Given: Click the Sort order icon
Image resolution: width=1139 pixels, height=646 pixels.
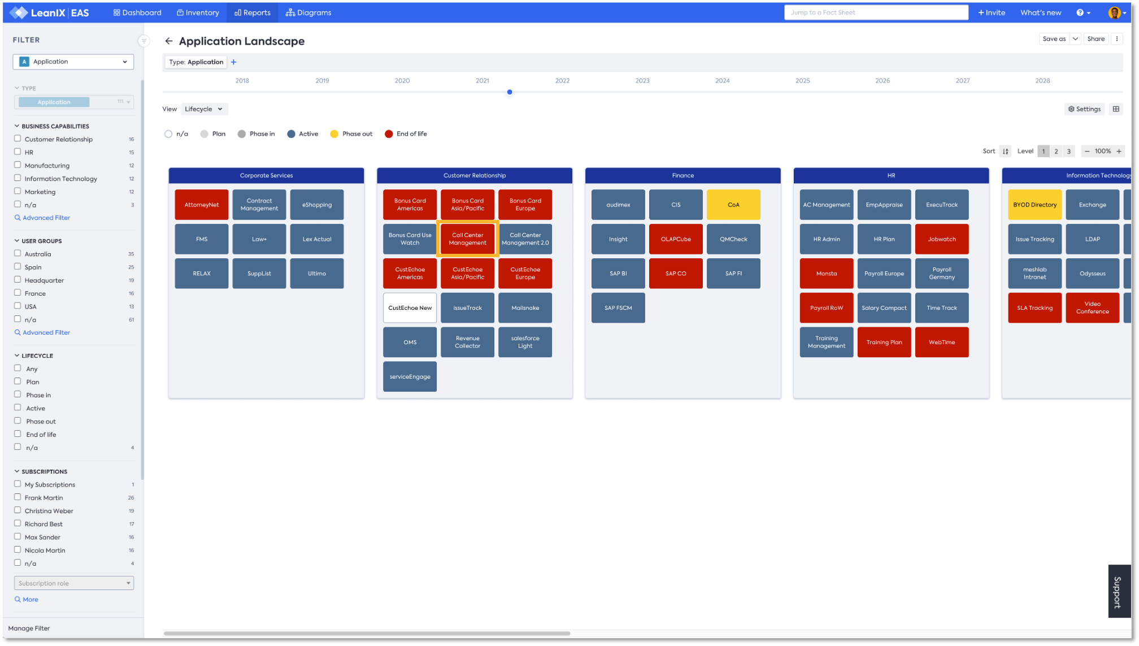Looking at the screenshot, I should pyautogui.click(x=1005, y=151).
